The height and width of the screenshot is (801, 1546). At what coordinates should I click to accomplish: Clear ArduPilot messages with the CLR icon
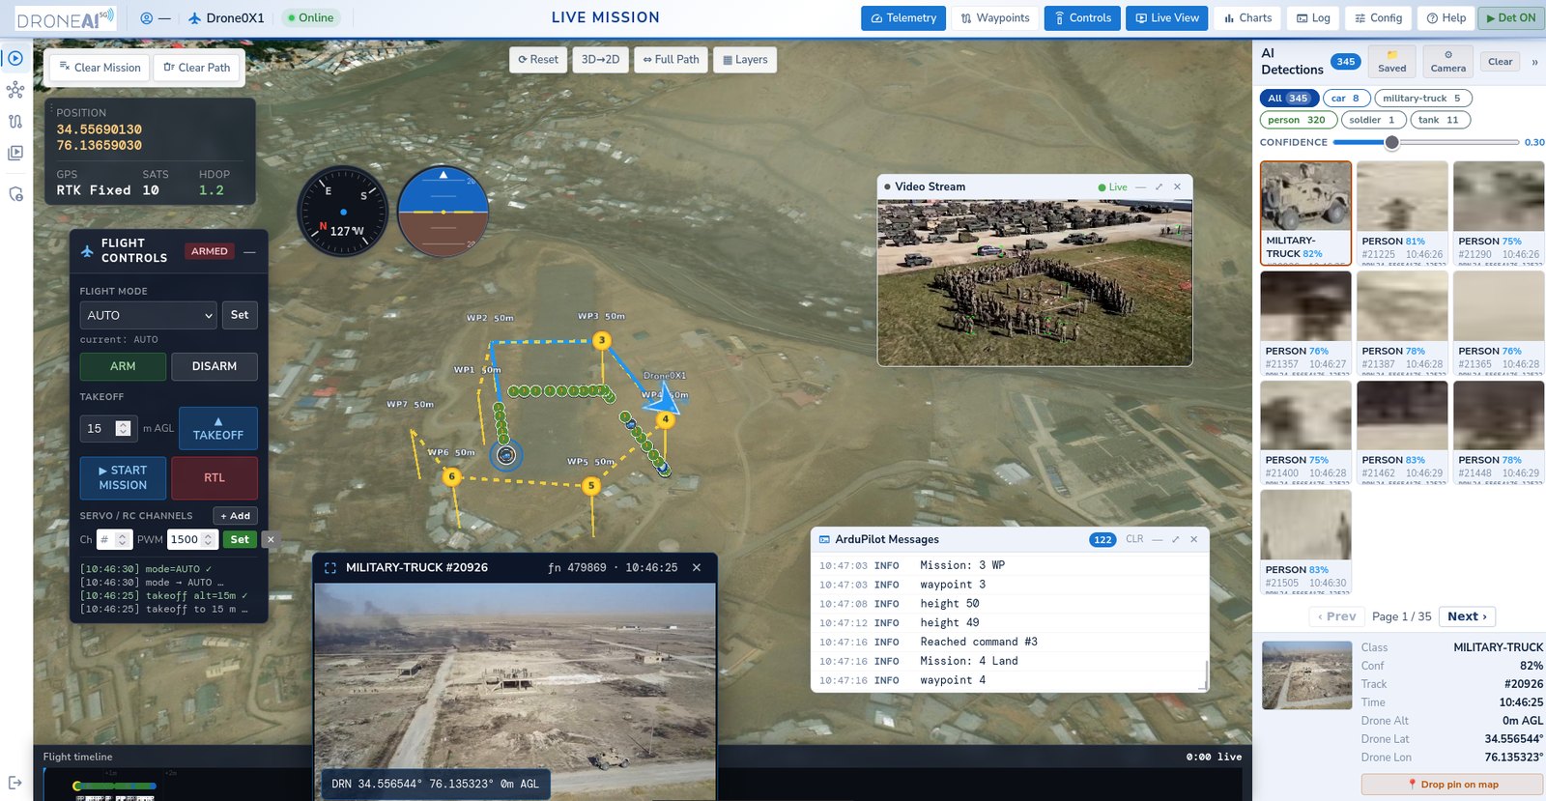point(1134,539)
